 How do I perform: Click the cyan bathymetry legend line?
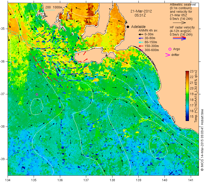coord(50,10)
